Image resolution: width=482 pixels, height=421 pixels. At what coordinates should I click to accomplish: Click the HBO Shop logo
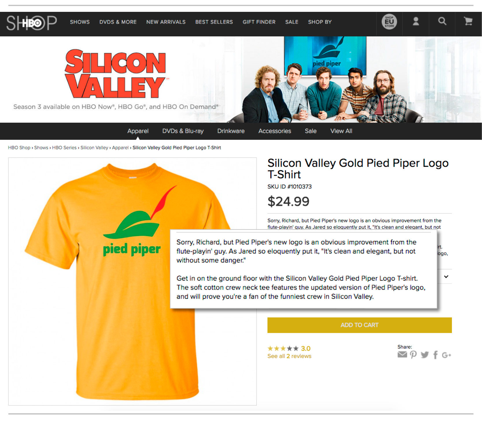tap(32, 23)
